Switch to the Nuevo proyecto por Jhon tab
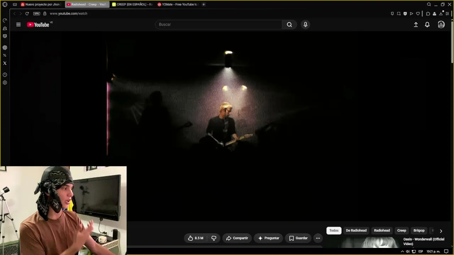 tap(40, 4)
